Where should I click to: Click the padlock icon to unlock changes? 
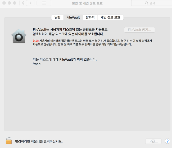(x=9, y=141)
